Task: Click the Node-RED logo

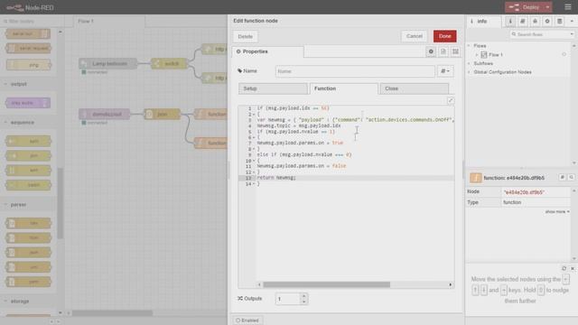Action: point(30,7)
